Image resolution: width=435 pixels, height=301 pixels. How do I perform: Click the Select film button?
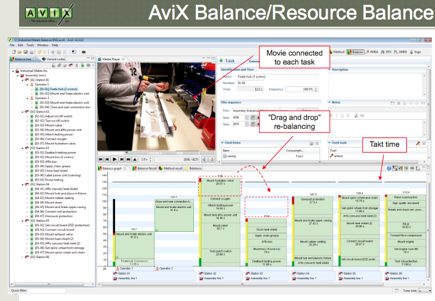pyautogui.click(x=307, y=110)
